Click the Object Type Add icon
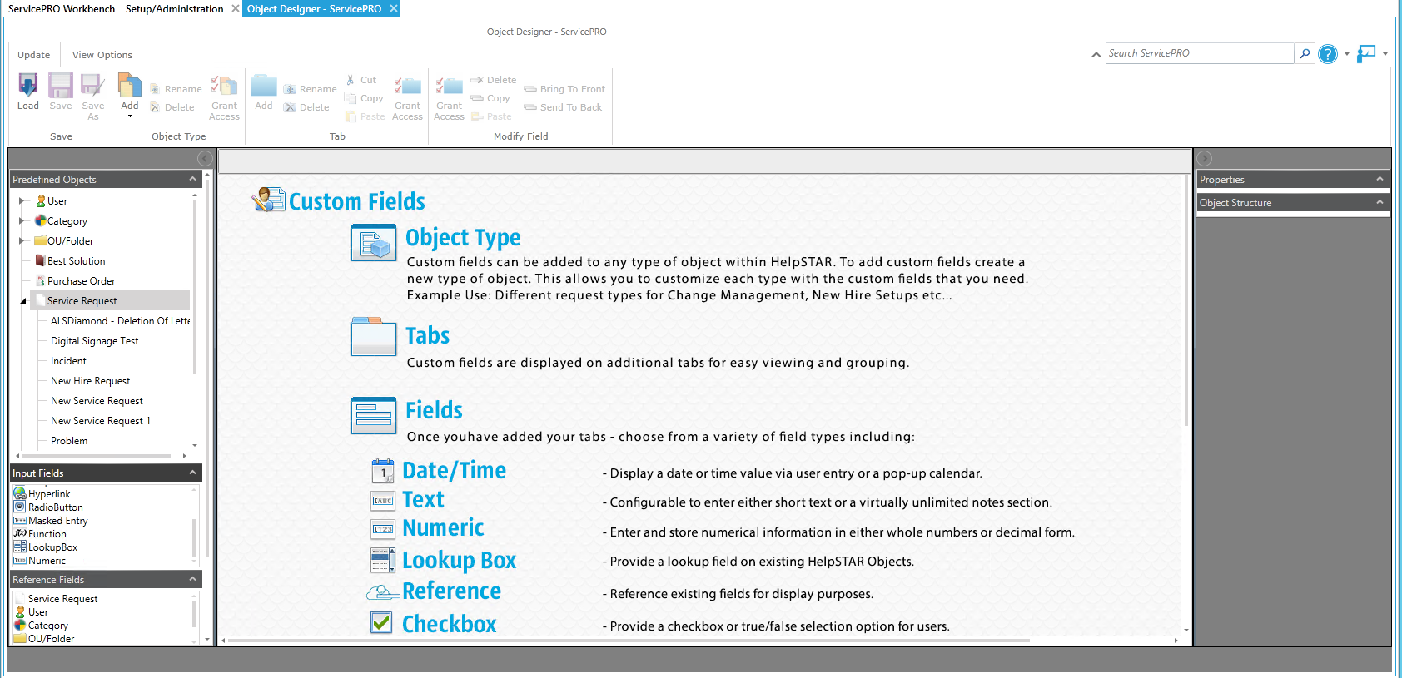 tap(130, 86)
